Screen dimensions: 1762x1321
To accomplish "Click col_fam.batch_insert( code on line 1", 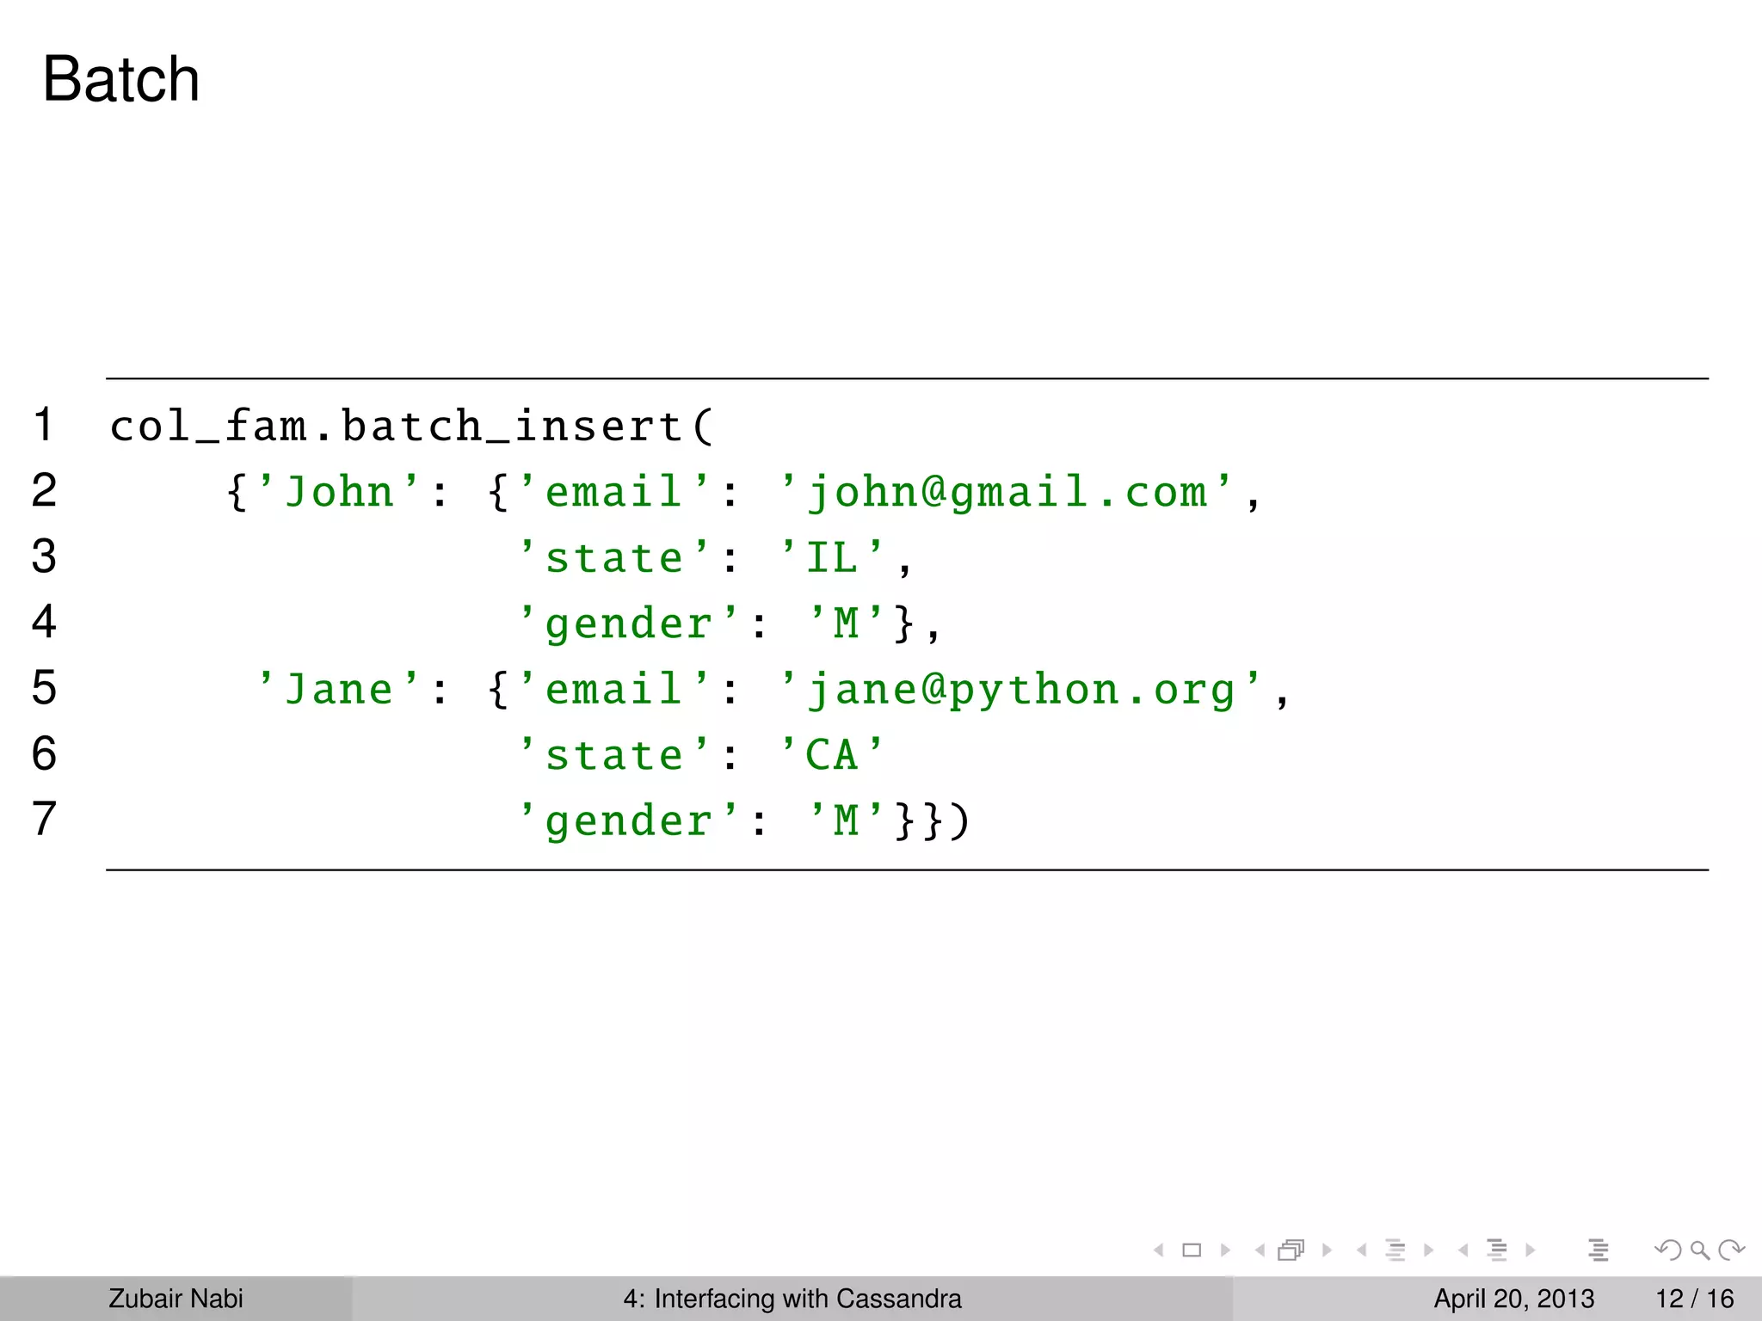I will point(411,426).
